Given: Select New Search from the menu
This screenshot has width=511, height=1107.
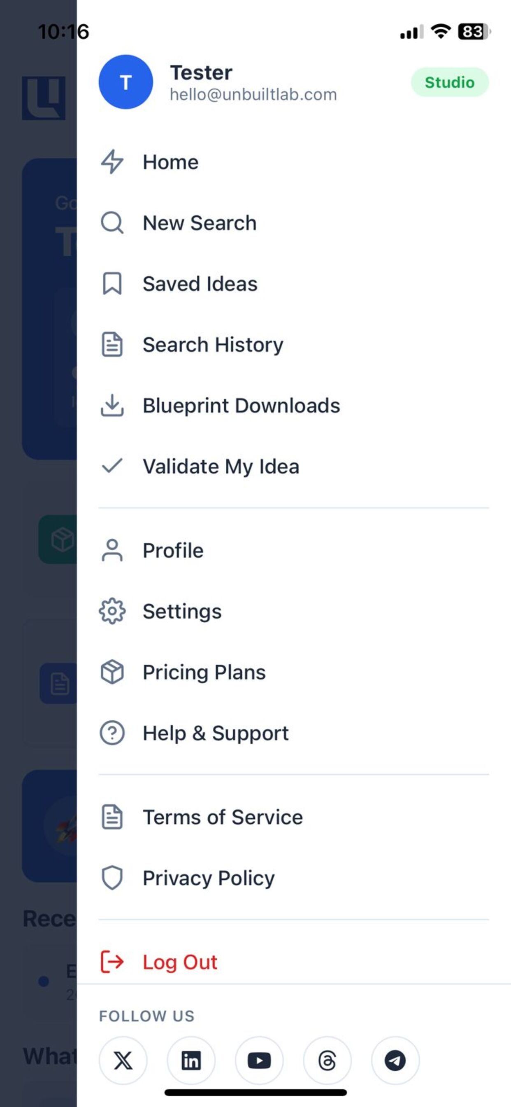Looking at the screenshot, I should pos(294,223).
